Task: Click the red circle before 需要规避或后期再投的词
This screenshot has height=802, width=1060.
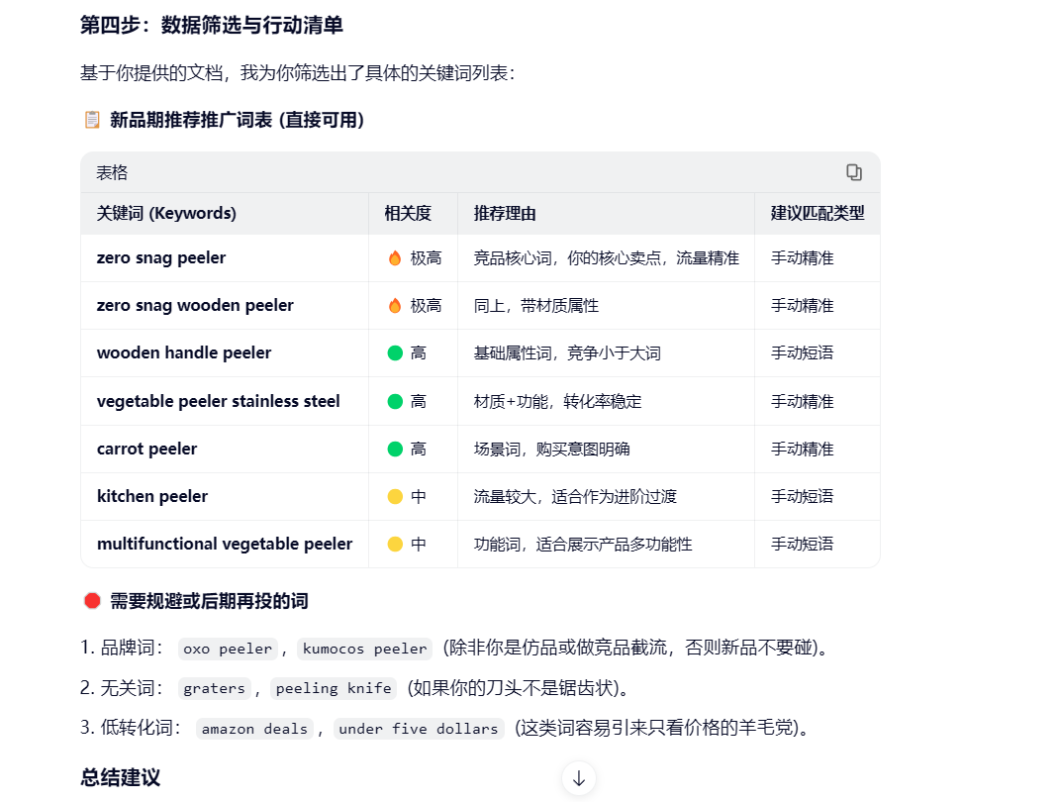Action: pyautogui.click(x=92, y=600)
